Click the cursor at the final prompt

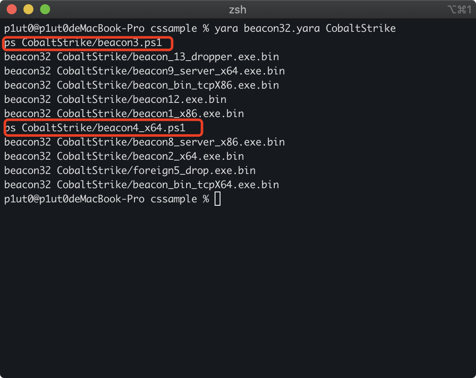[218, 199]
